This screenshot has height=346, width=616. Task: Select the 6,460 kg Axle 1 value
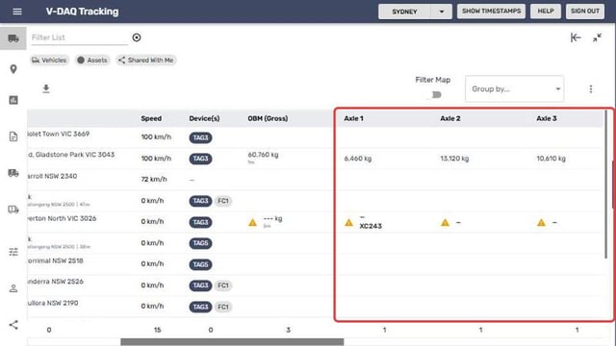click(358, 159)
